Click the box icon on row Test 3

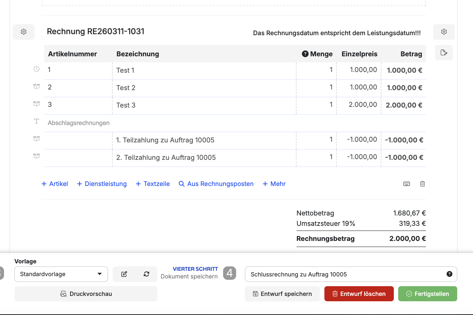[x=37, y=104]
